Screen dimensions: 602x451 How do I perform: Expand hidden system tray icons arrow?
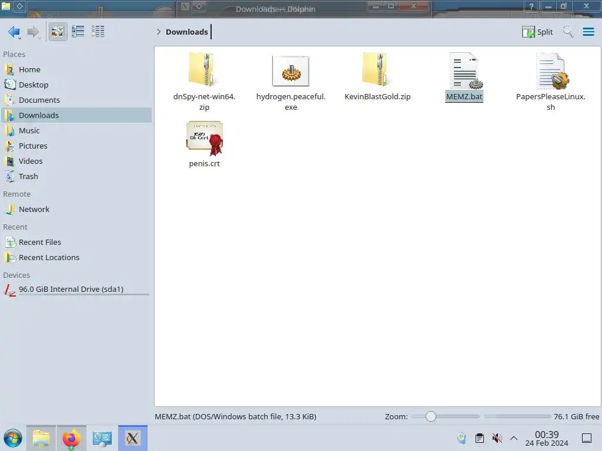pyautogui.click(x=514, y=438)
